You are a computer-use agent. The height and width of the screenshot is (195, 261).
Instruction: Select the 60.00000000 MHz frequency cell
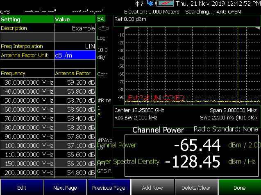pos(27,109)
